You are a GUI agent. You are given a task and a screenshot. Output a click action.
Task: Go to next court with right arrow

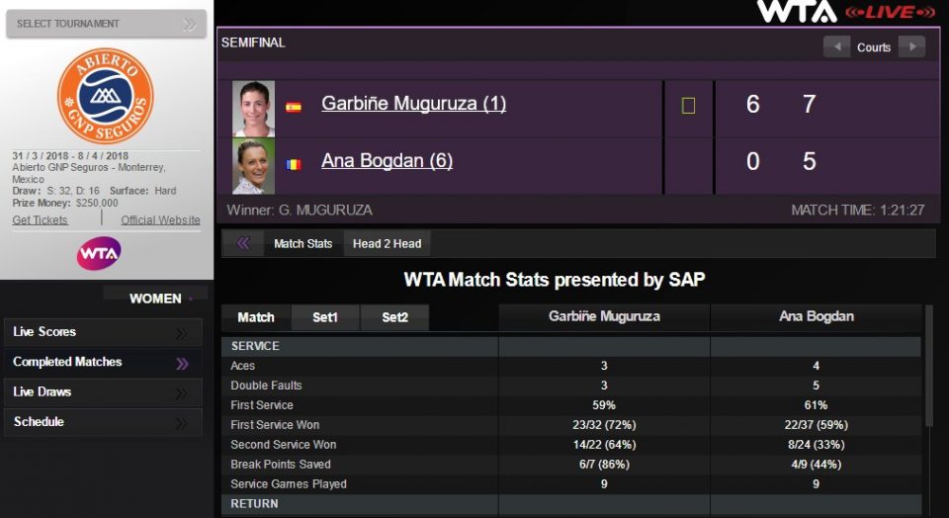pos(911,46)
